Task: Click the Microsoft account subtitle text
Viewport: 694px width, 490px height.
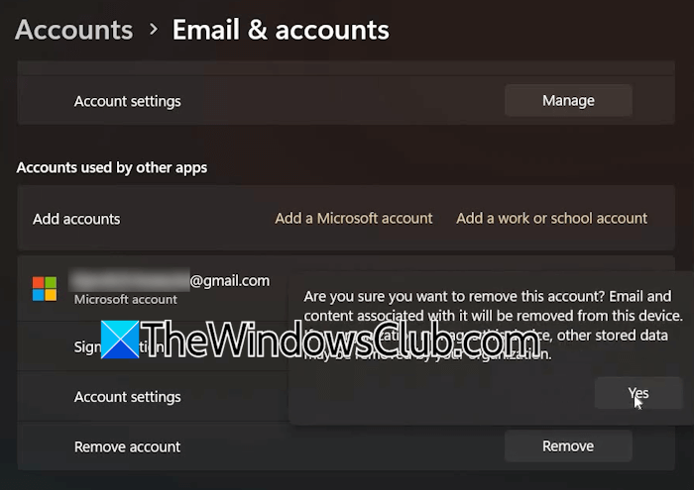Action: click(126, 300)
